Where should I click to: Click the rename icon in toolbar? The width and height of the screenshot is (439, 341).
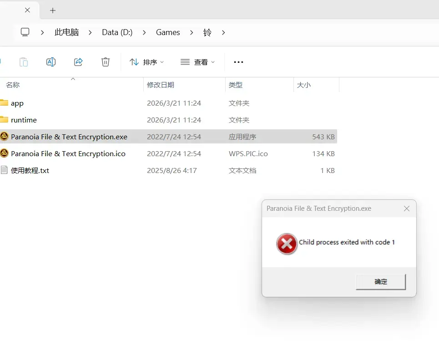(51, 62)
